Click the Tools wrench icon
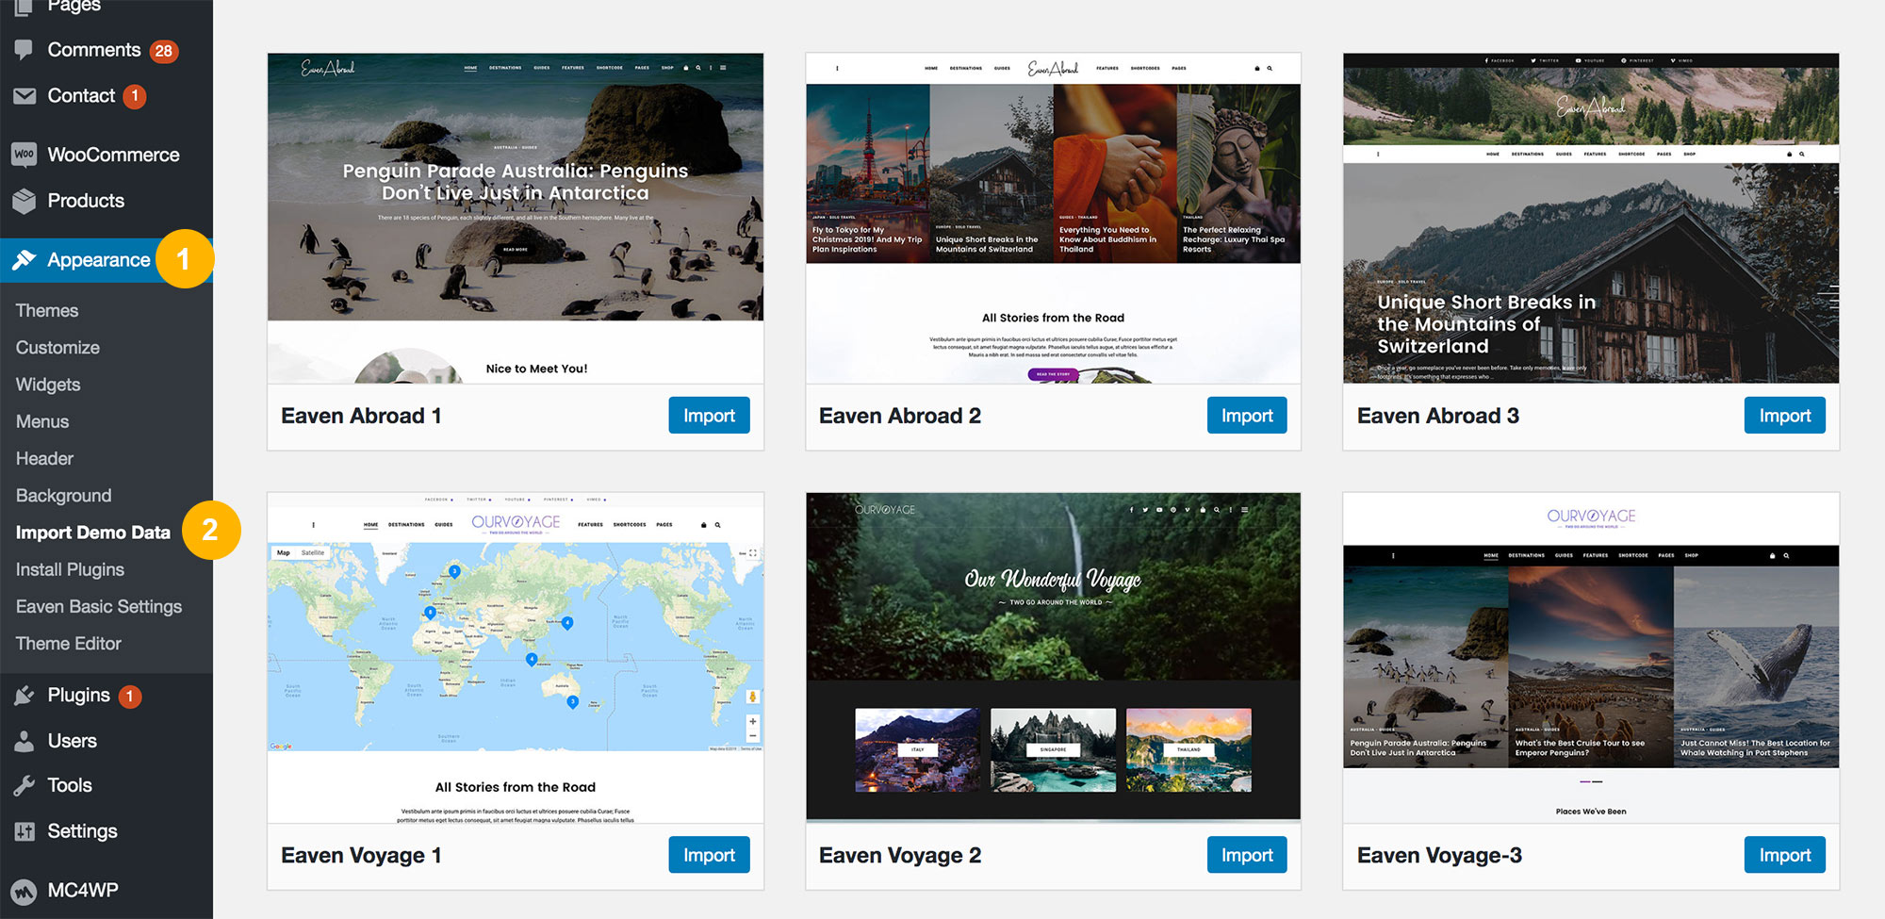 click(x=24, y=784)
